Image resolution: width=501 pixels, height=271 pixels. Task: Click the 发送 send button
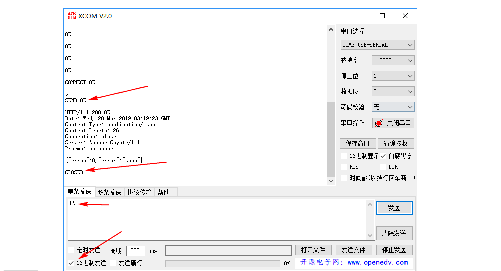pyautogui.click(x=394, y=208)
